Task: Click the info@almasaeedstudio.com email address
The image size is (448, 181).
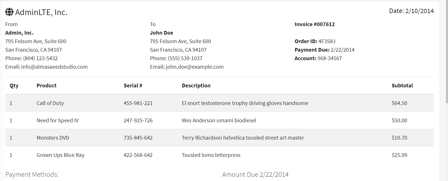Action: tap(54, 67)
